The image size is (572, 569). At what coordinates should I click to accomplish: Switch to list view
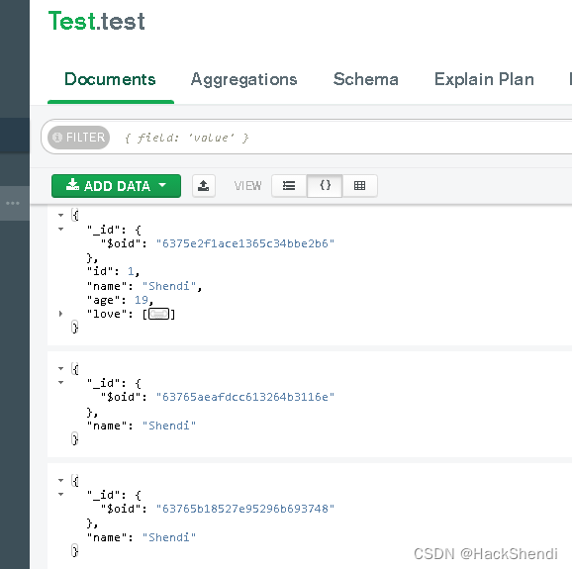pos(289,186)
